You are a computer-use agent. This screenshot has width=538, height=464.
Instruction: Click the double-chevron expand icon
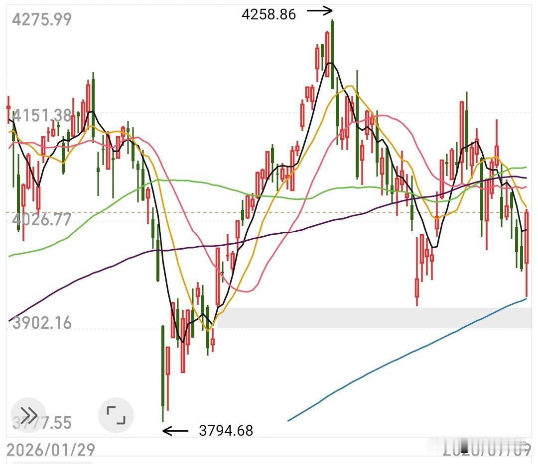pyautogui.click(x=28, y=415)
